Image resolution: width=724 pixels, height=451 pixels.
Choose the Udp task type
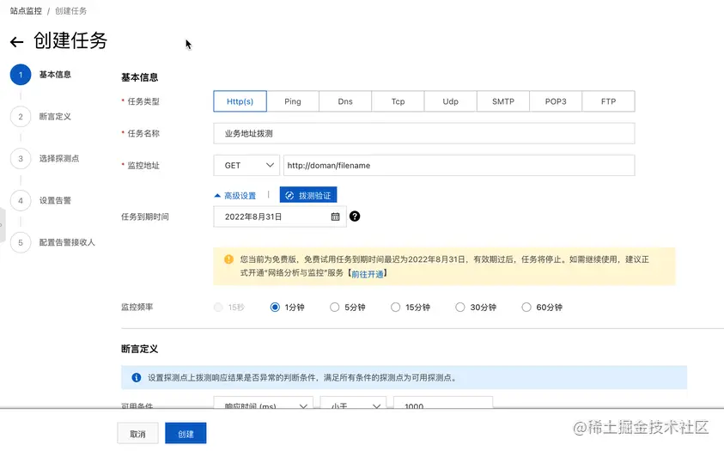coord(451,101)
